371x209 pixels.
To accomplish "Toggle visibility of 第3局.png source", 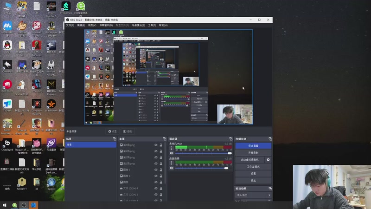I will 156,157.
